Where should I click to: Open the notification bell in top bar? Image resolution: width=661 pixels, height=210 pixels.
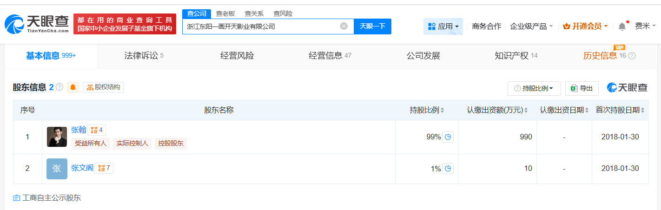622,26
